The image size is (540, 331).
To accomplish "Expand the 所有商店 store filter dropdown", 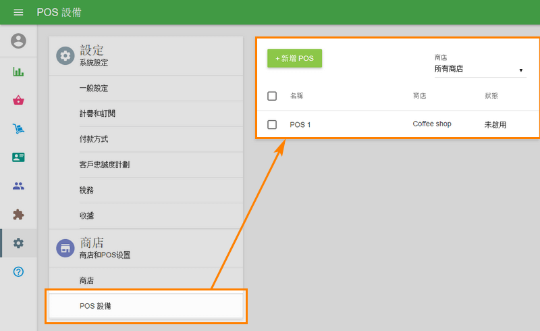I will coord(479,70).
